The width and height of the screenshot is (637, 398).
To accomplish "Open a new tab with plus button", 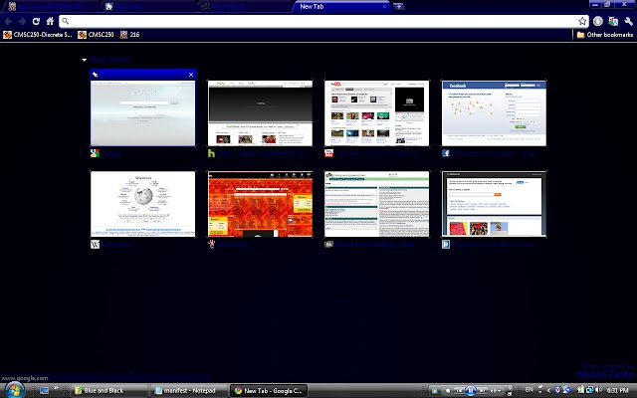I will (x=399, y=6).
